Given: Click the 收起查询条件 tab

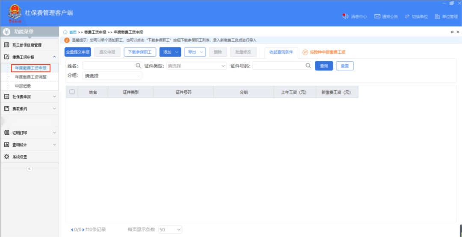Looking at the screenshot, I should point(281,52).
